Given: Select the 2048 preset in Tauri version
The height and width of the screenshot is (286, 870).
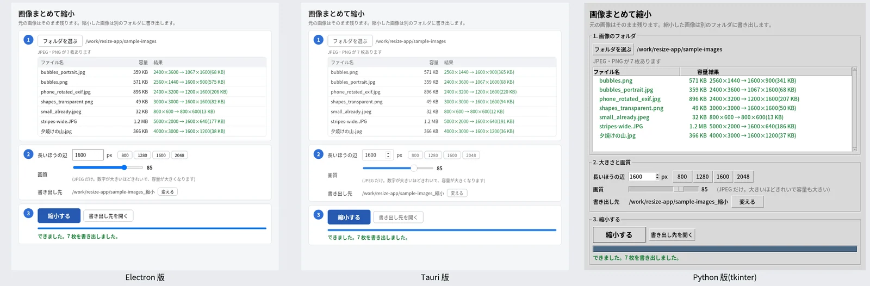Looking at the screenshot, I should point(471,156).
